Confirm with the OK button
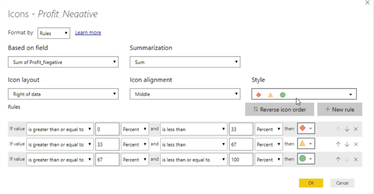 point(311,183)
